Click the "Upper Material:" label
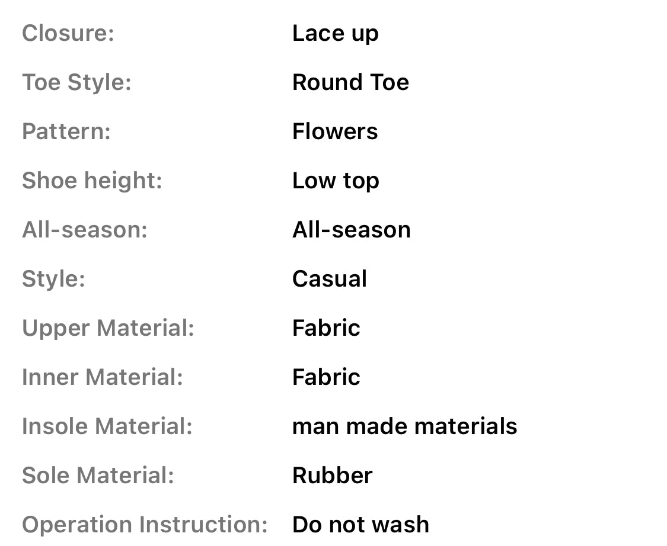Image resolution: width=667 pixels, height=546 pixels. click(x=108, y=328)
